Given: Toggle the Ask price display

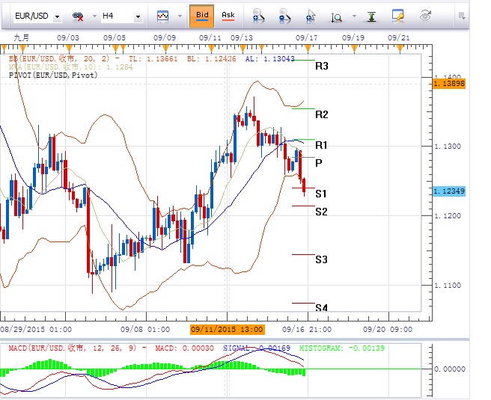Looking at the screenshot, I should click(228, 16).
